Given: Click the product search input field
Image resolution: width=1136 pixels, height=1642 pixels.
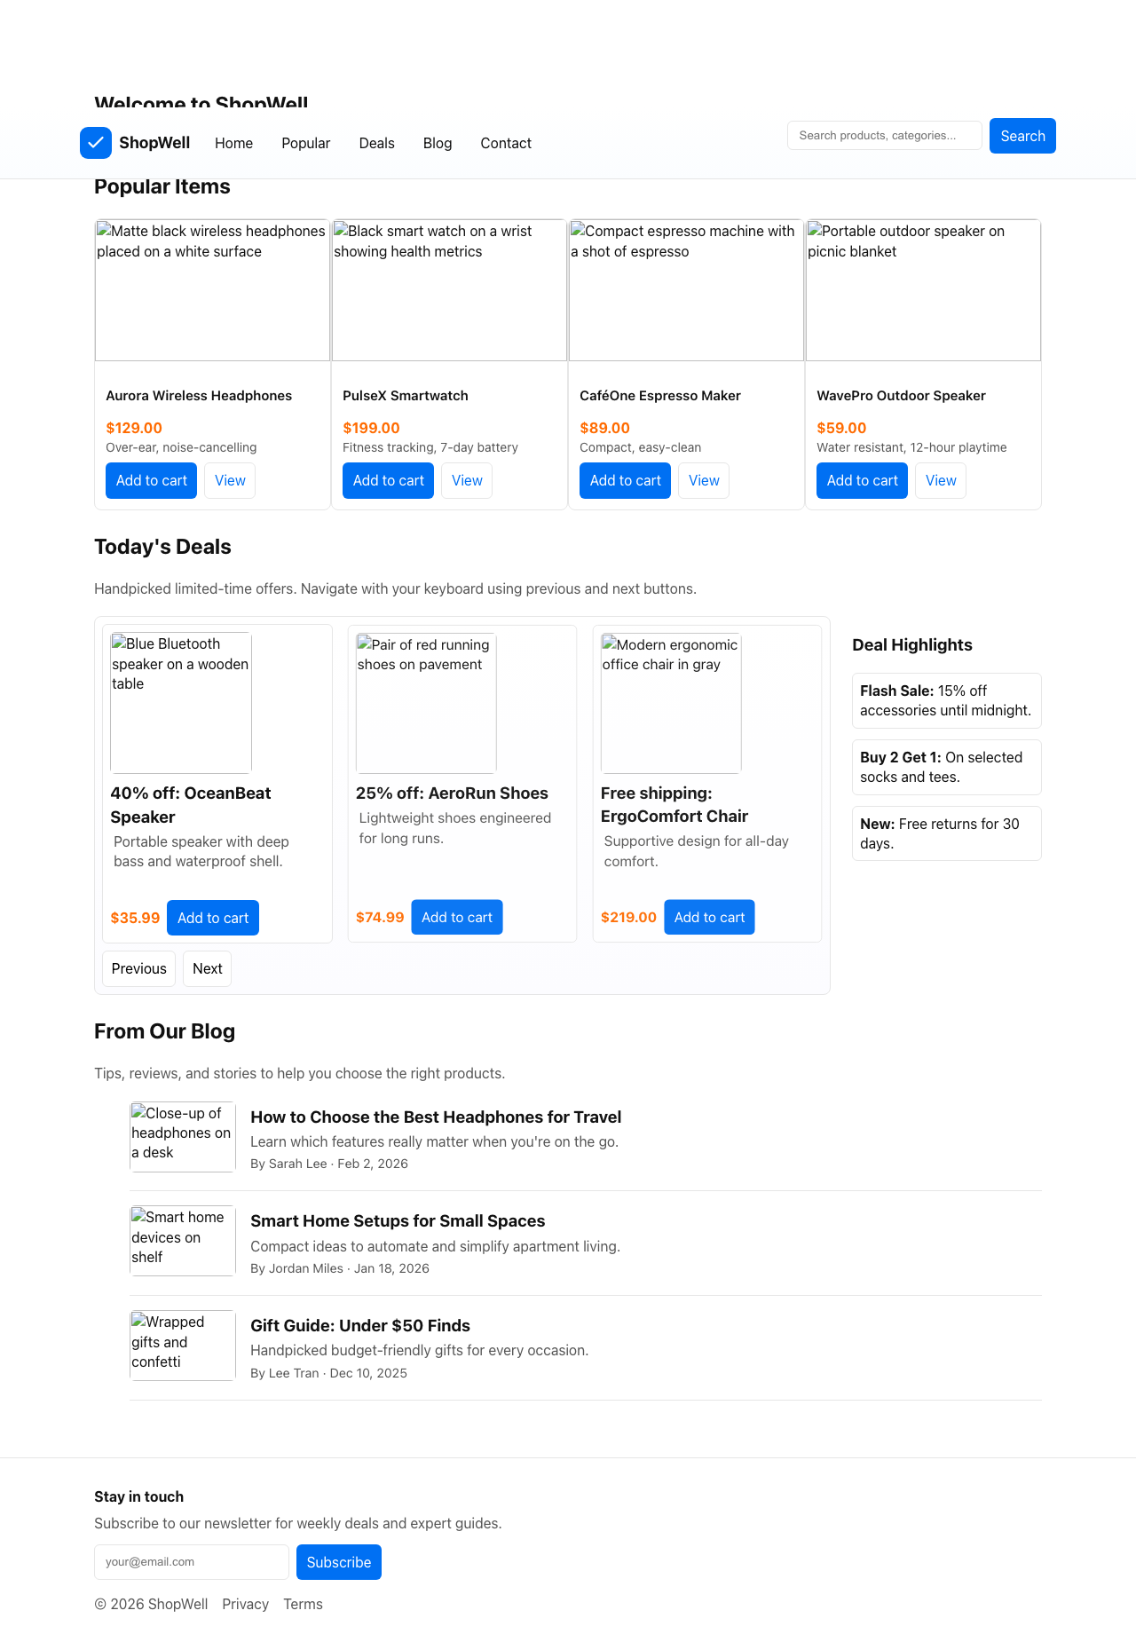Looking at the screenshot, I should click(883, 135).
